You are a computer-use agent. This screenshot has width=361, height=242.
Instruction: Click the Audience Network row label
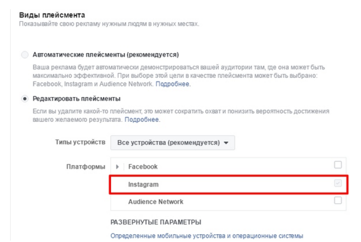[x=155, y=202]
